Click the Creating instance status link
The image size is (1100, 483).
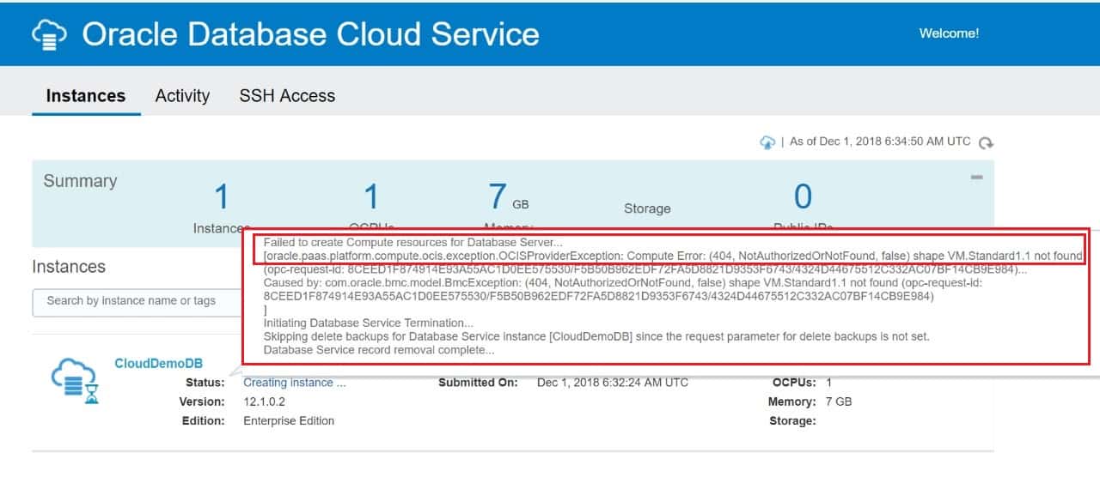[295, 383]
